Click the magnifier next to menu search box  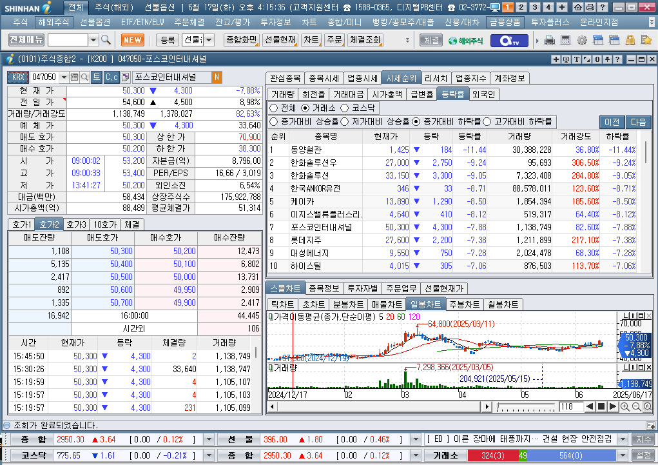point(106,40)
